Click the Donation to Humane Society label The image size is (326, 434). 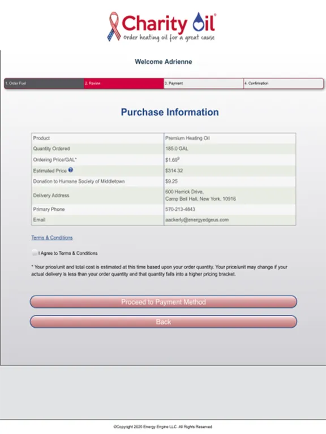coord(79,181)
